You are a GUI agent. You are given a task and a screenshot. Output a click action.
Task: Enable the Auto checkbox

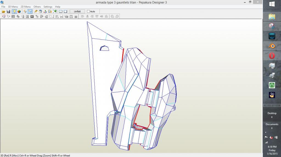[x=88, y=11]
